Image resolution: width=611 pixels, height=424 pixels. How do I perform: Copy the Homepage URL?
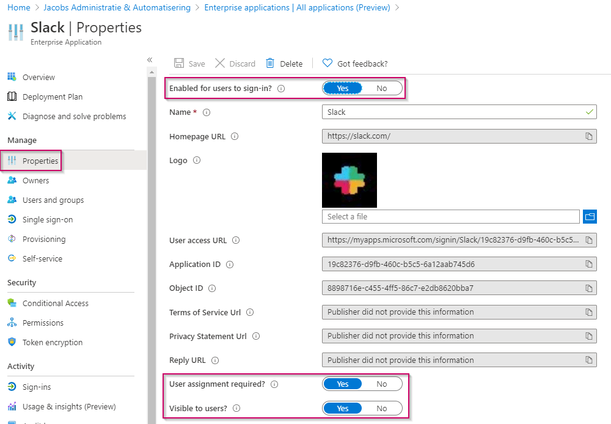pos(589,136)
